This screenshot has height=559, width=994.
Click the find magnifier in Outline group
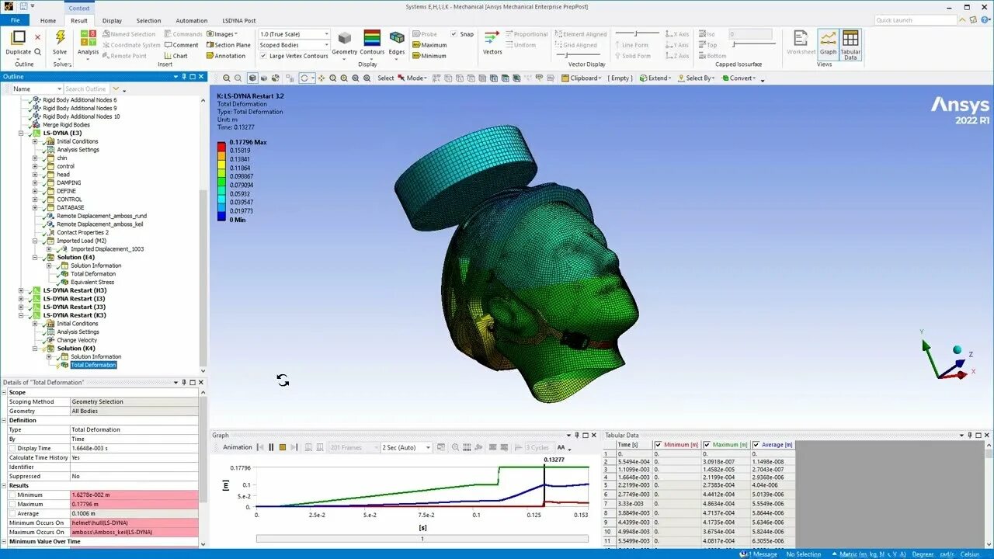(x=37, y=52)
